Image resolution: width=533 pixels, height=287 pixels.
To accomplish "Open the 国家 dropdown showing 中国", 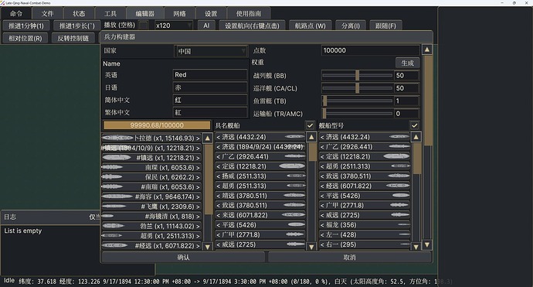I will coord(211,51).
